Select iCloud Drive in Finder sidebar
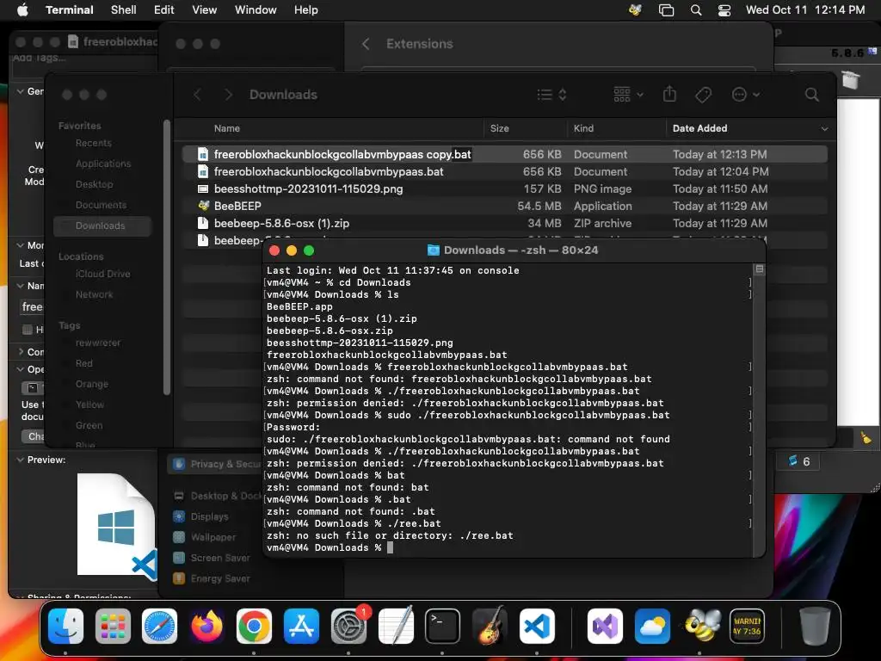Viewport: 881px width, 661px height. pyautogui.click(x=103, y=274)
